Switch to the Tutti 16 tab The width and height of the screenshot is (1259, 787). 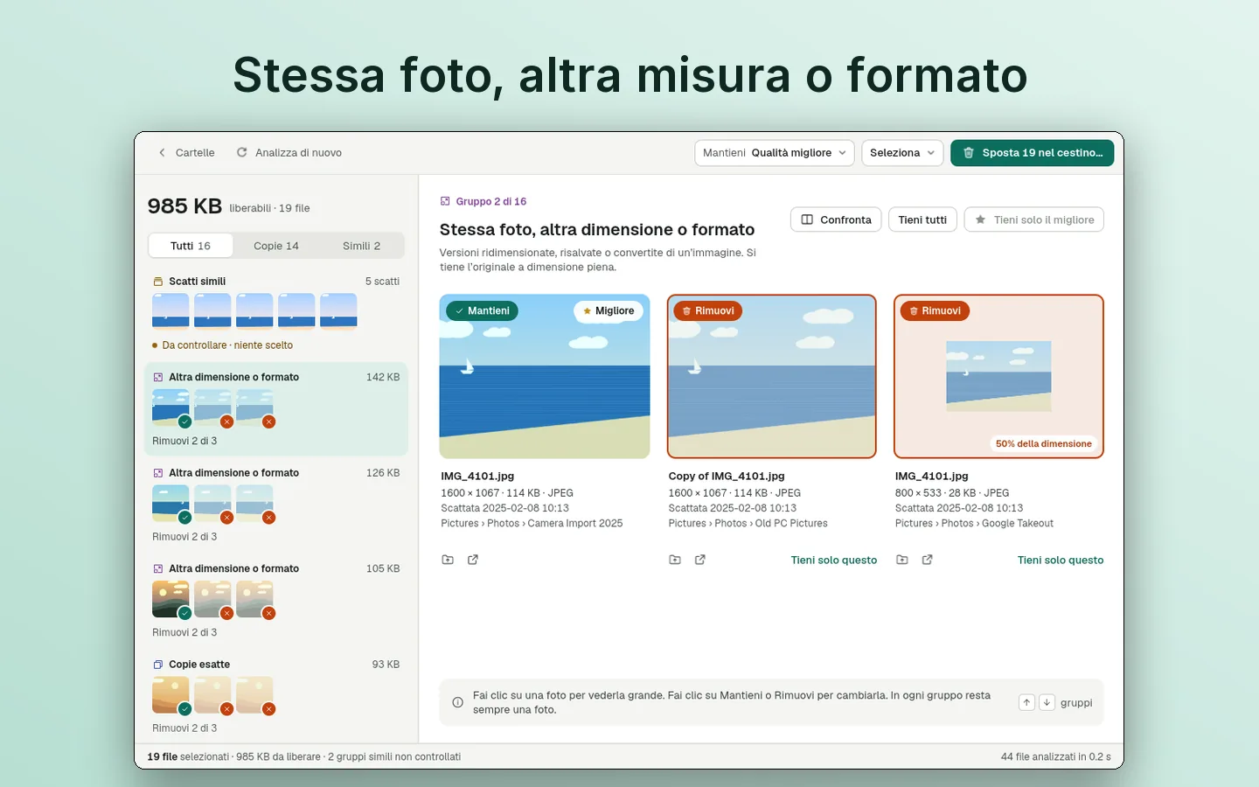[191, 246]
